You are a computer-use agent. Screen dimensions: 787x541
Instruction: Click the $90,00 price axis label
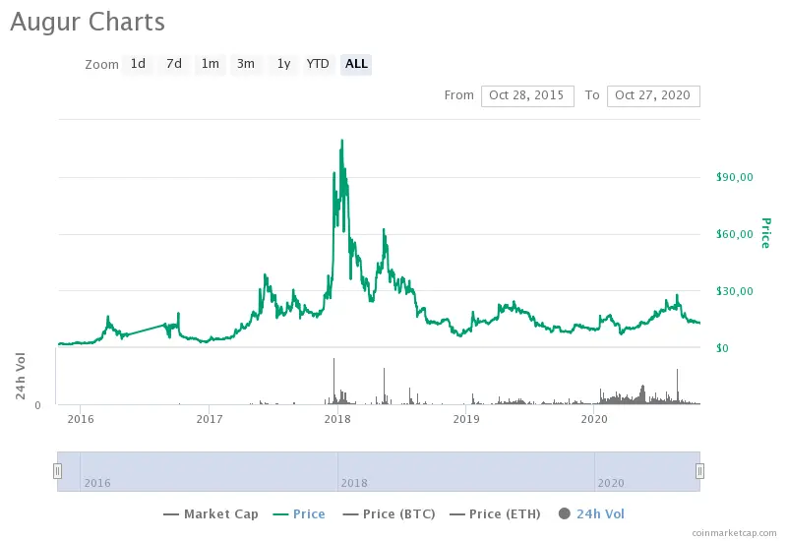click(x=735, y=177)
